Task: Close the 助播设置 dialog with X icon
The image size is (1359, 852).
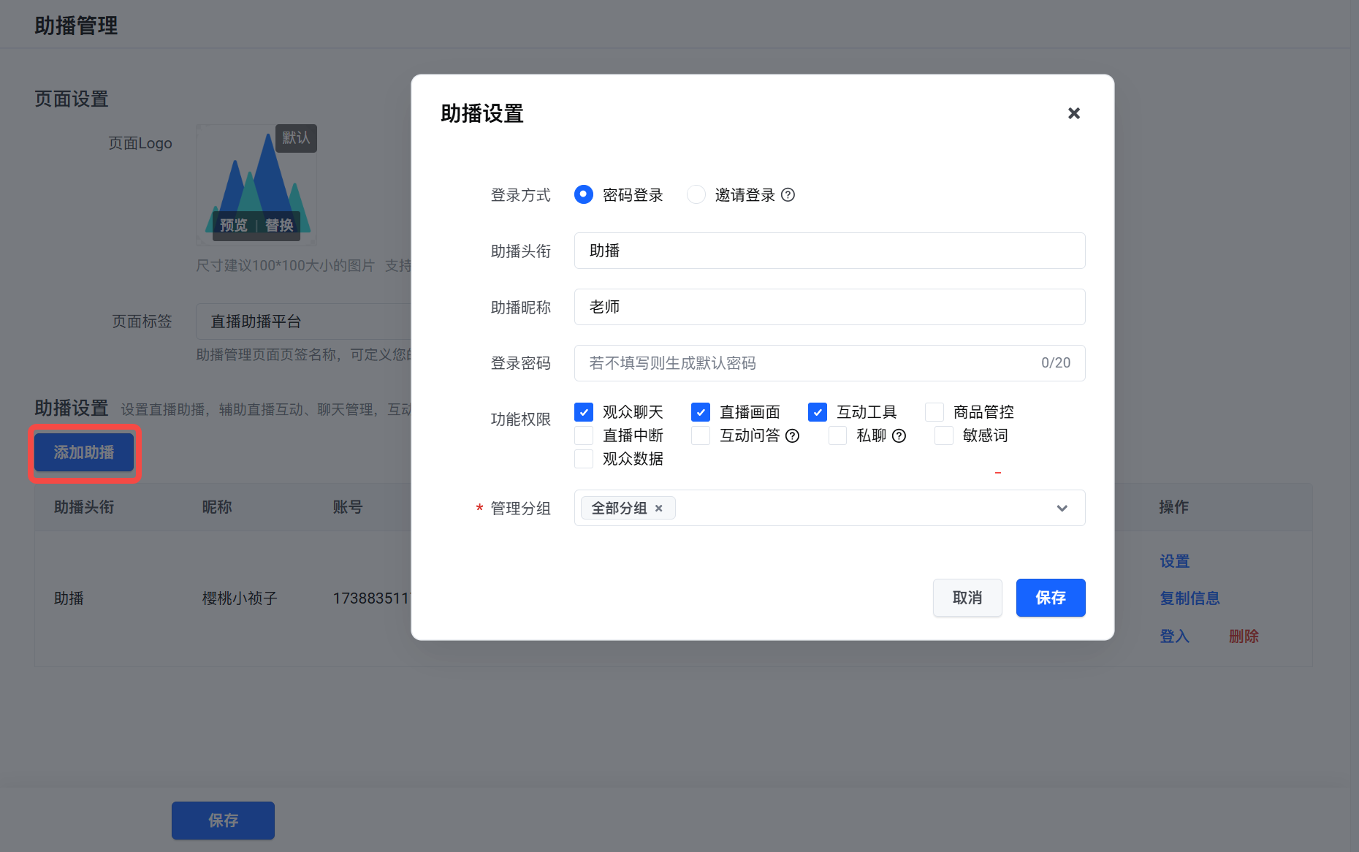Action: pos(1073,113)
